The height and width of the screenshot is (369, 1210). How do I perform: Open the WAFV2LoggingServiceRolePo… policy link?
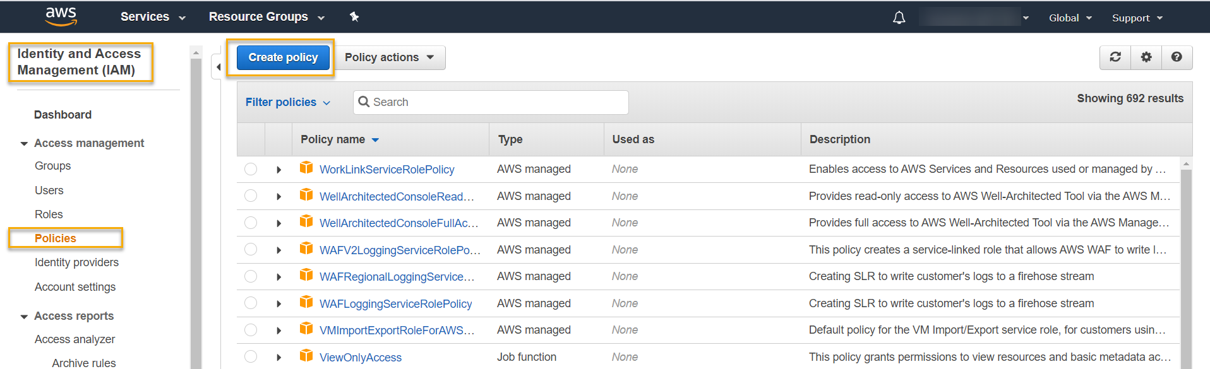(x=400, y=250)
